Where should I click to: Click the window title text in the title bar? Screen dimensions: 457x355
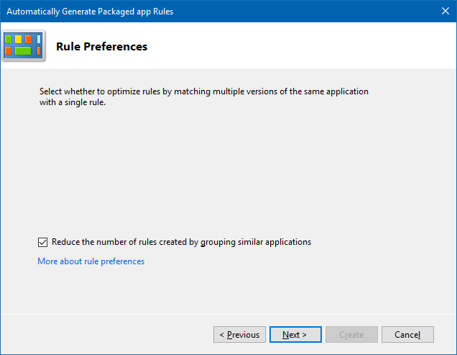[x=90, y=12]
